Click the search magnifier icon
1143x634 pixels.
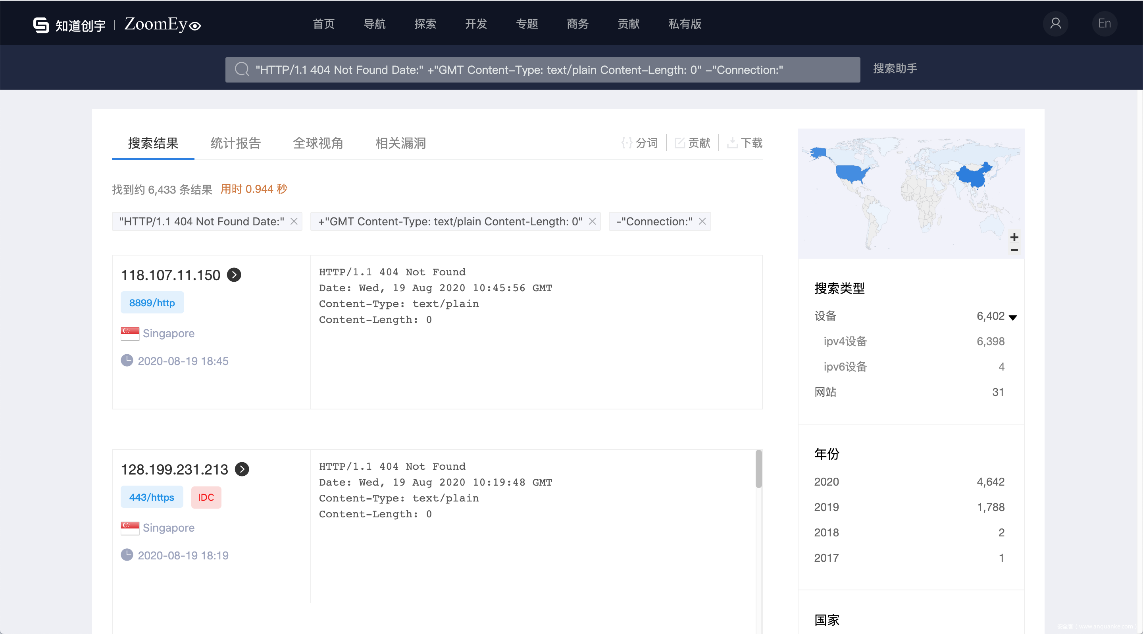point(242,70)
